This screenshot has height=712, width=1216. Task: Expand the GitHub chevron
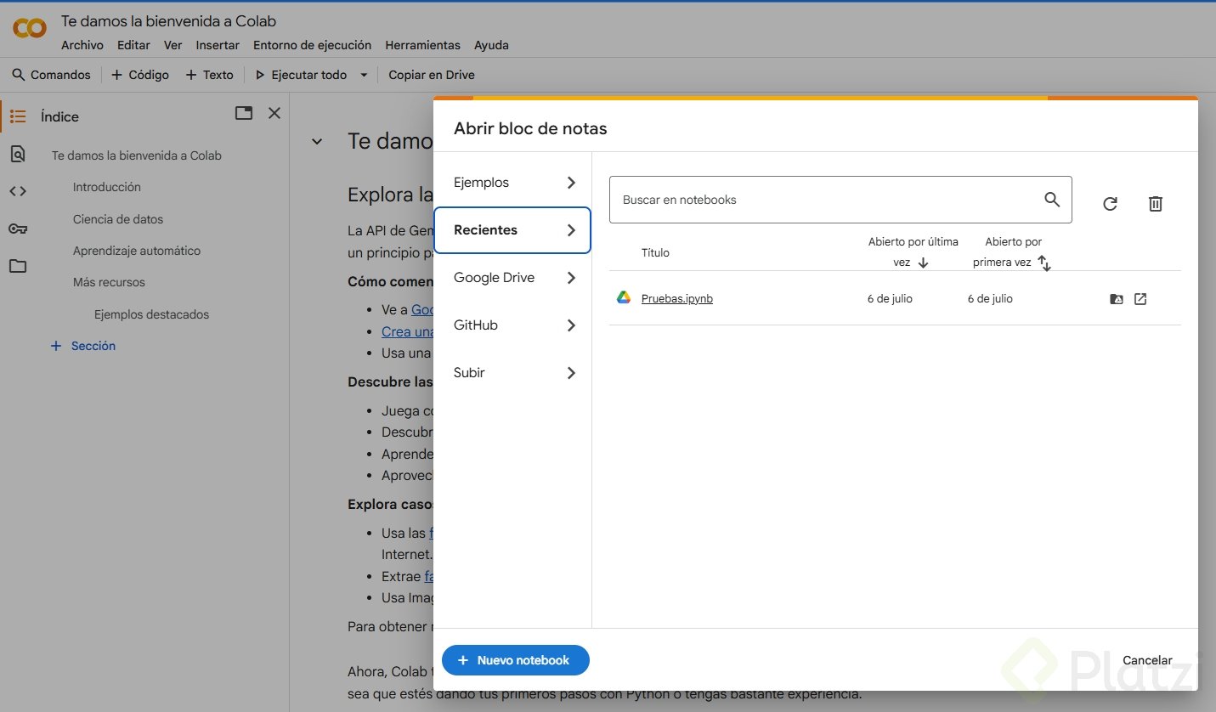click(x=571, y=325)
